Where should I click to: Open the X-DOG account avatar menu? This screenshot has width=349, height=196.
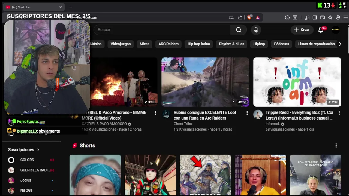coord(335,30)
